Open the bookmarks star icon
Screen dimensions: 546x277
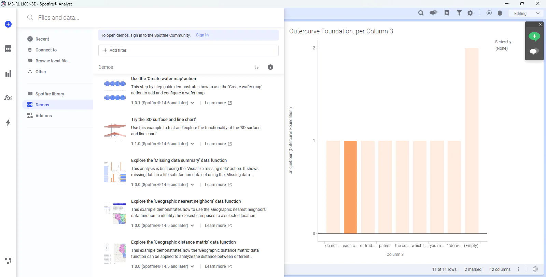pyautogui.click(x=447, y=13)
